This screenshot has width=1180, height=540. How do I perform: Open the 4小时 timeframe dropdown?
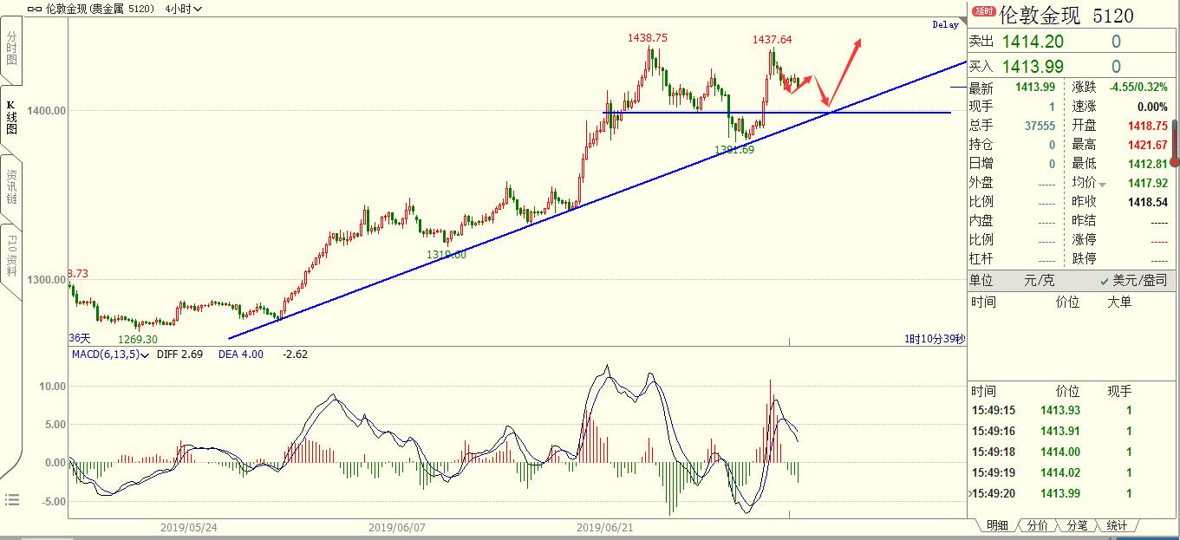point(185,9)
